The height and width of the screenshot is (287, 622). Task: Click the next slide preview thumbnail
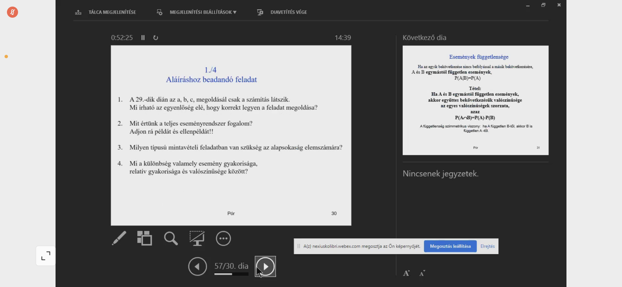point(476,100)
